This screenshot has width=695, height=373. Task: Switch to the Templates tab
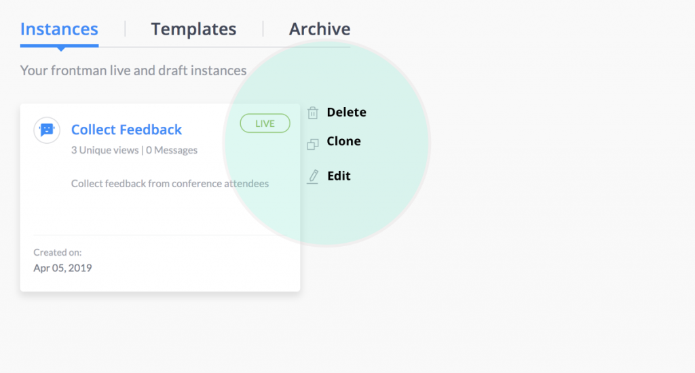[x=193, y=28]
